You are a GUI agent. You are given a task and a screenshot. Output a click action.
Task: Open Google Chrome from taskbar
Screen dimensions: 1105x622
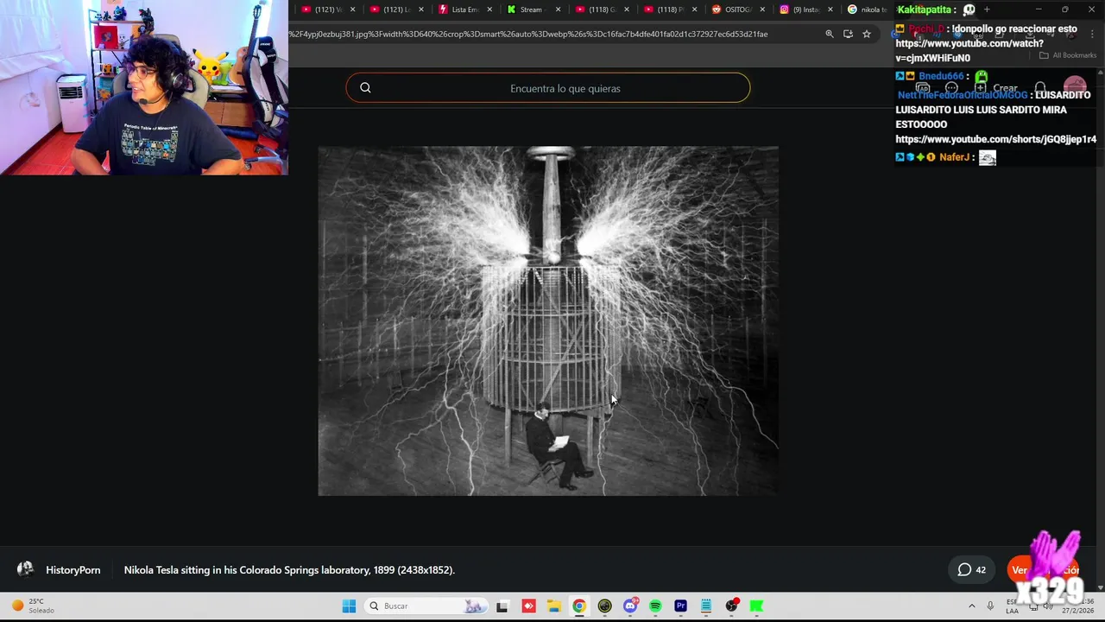tap(579, 606)
